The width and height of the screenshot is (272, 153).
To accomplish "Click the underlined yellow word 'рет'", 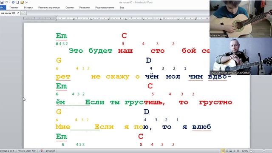I will tap(63, 76).
